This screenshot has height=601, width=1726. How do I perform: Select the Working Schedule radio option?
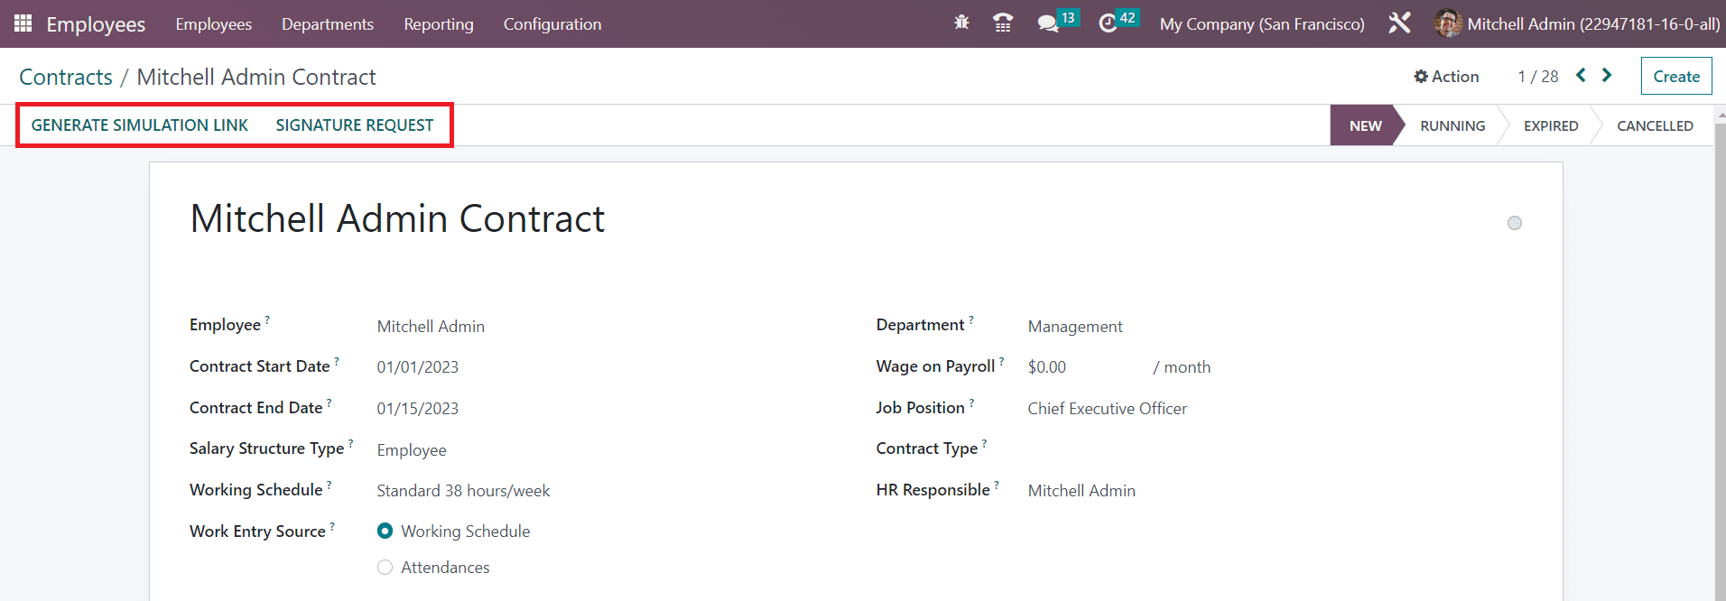point(385,532)
